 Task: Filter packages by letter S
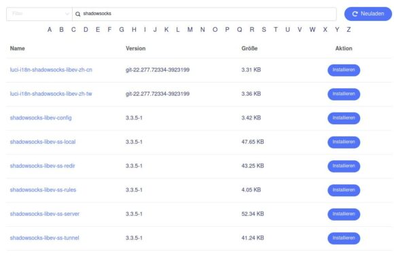tap(264, 30)
